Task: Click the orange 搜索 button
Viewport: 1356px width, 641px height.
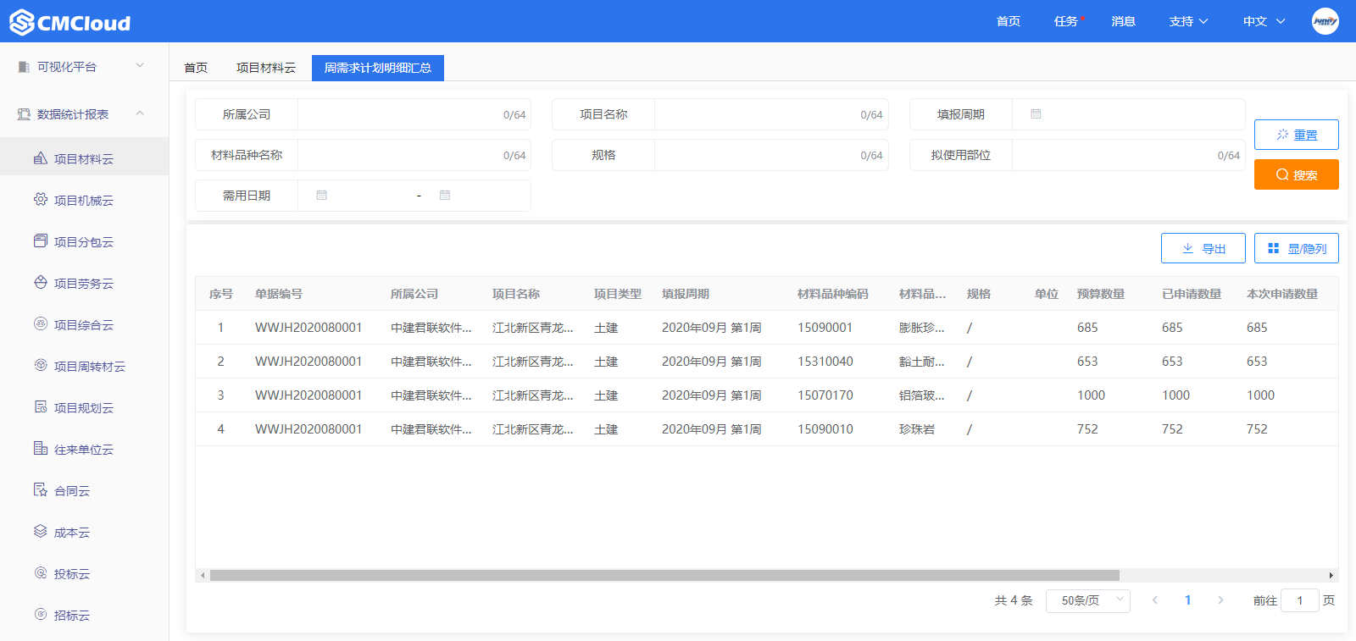Action: [x=1297, y=174]
